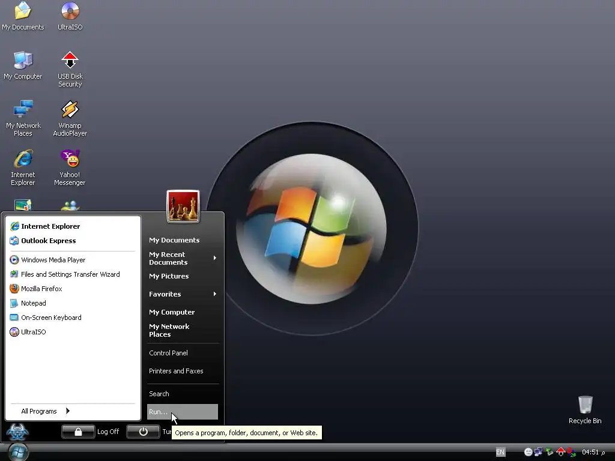Click the red icon with green '28' in tray
Image resolution: width=615 pixels, height=461 pixels.
572,453
